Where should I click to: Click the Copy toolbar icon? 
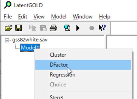pyautogui.click(x=33, y=28)
